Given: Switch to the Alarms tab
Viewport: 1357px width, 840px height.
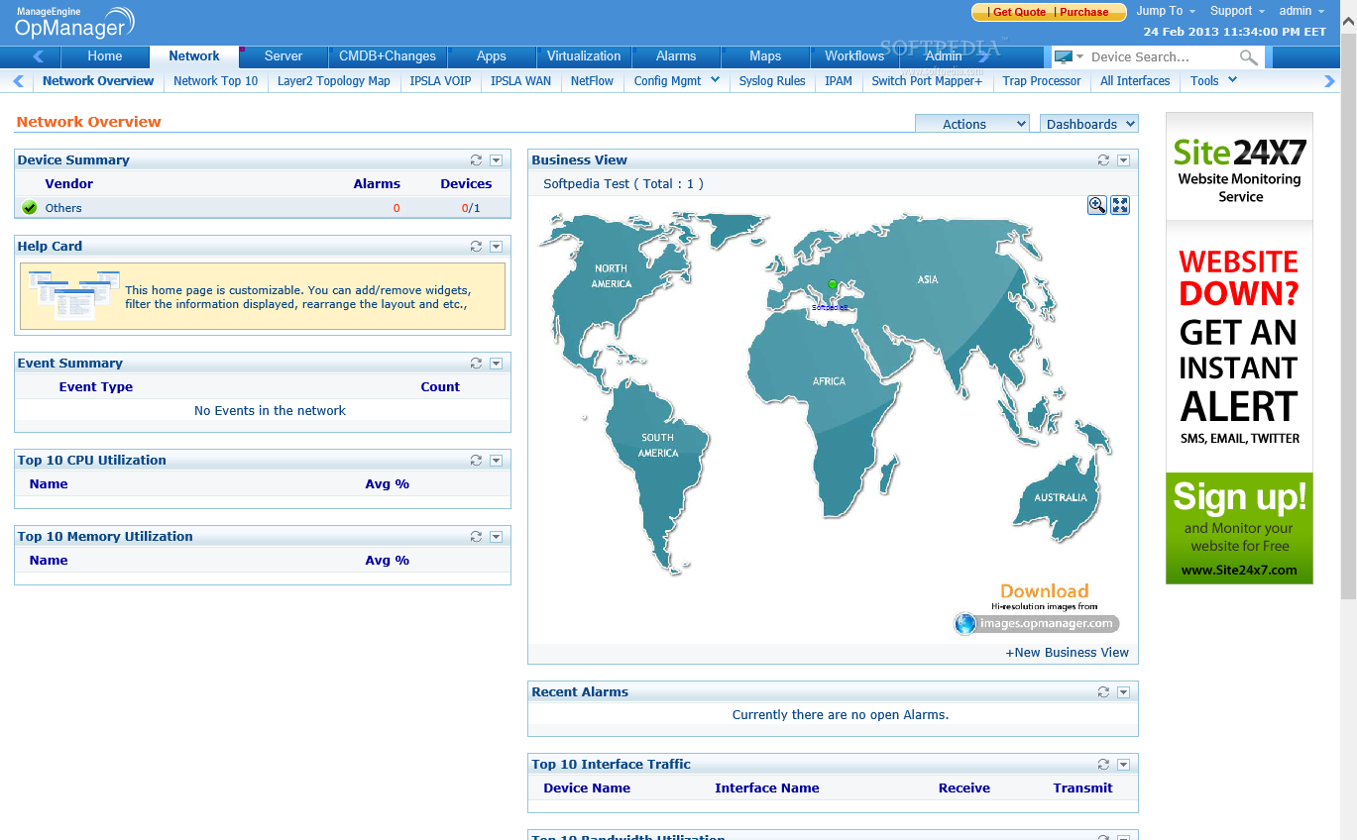Looking at the screenshot, I should click(676, 56).
